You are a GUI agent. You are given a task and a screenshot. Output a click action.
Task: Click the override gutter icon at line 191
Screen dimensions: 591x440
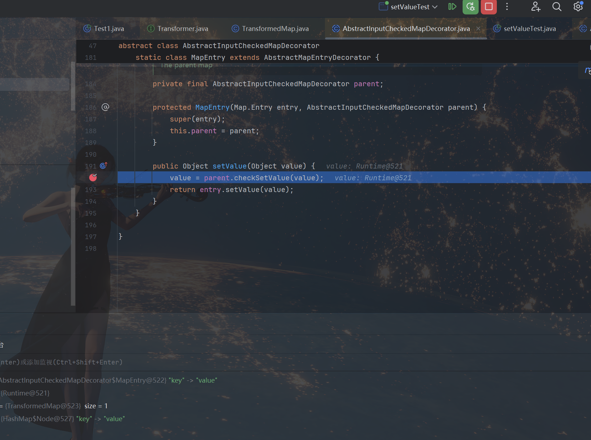(103, 166)
